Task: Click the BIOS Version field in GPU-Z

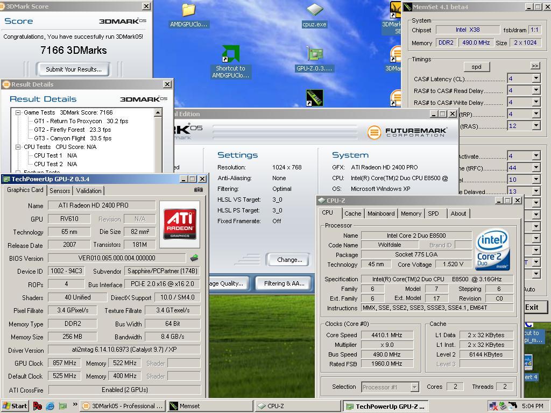Action: click(x=117, y=258)
